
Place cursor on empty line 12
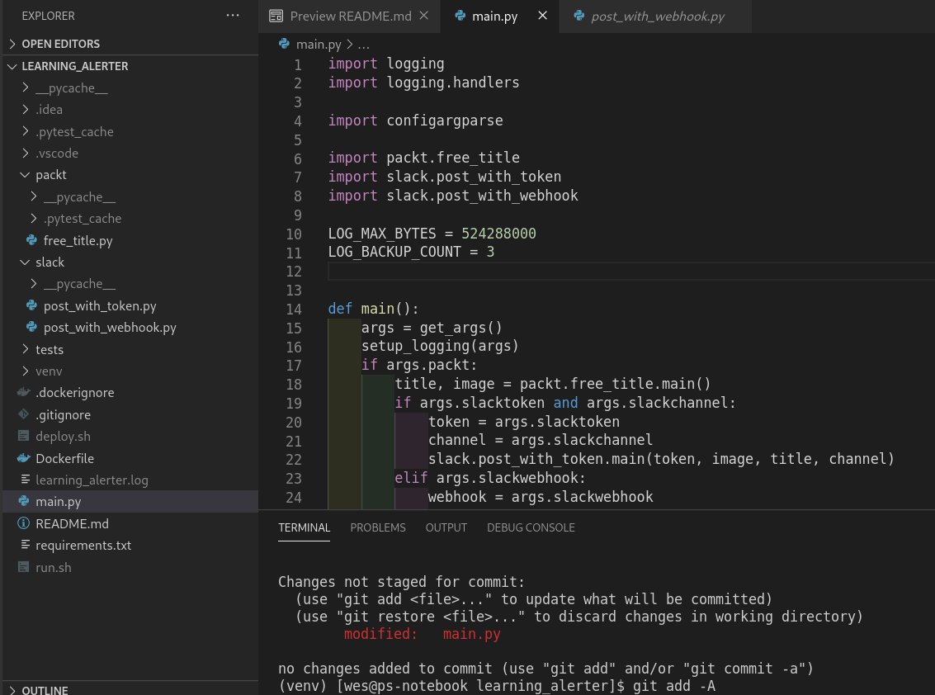[x=630, y=271]
